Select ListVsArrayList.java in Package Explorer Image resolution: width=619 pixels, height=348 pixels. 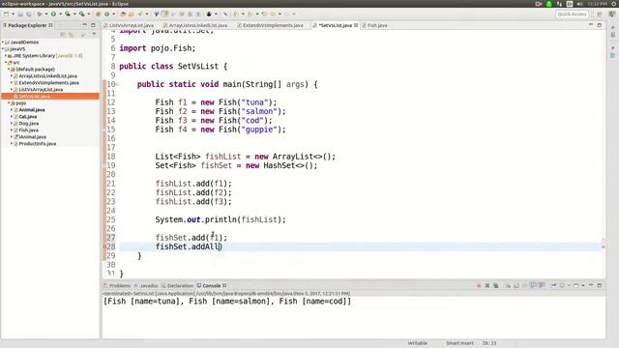(x=41, y=90)
